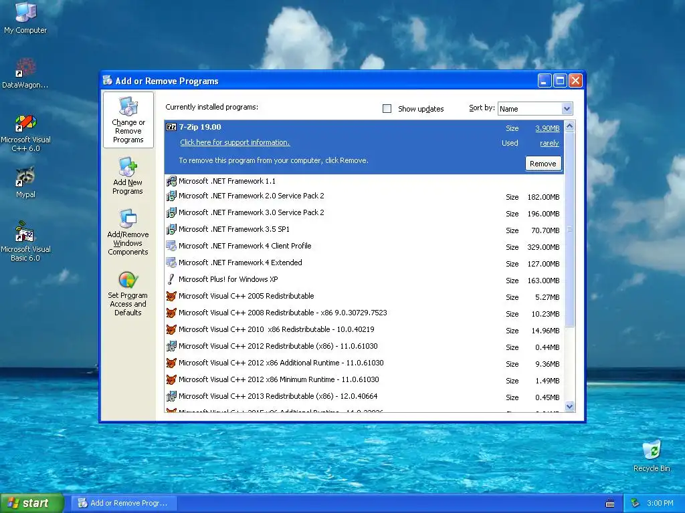685x513 pixels.
Task: Click the program list vertical scrollbar thumb
Action: (569, 229)
